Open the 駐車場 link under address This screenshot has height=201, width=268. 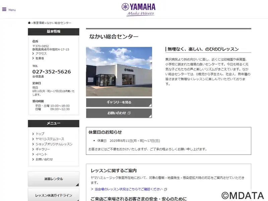pyautogui.click(x=40, y=58)
